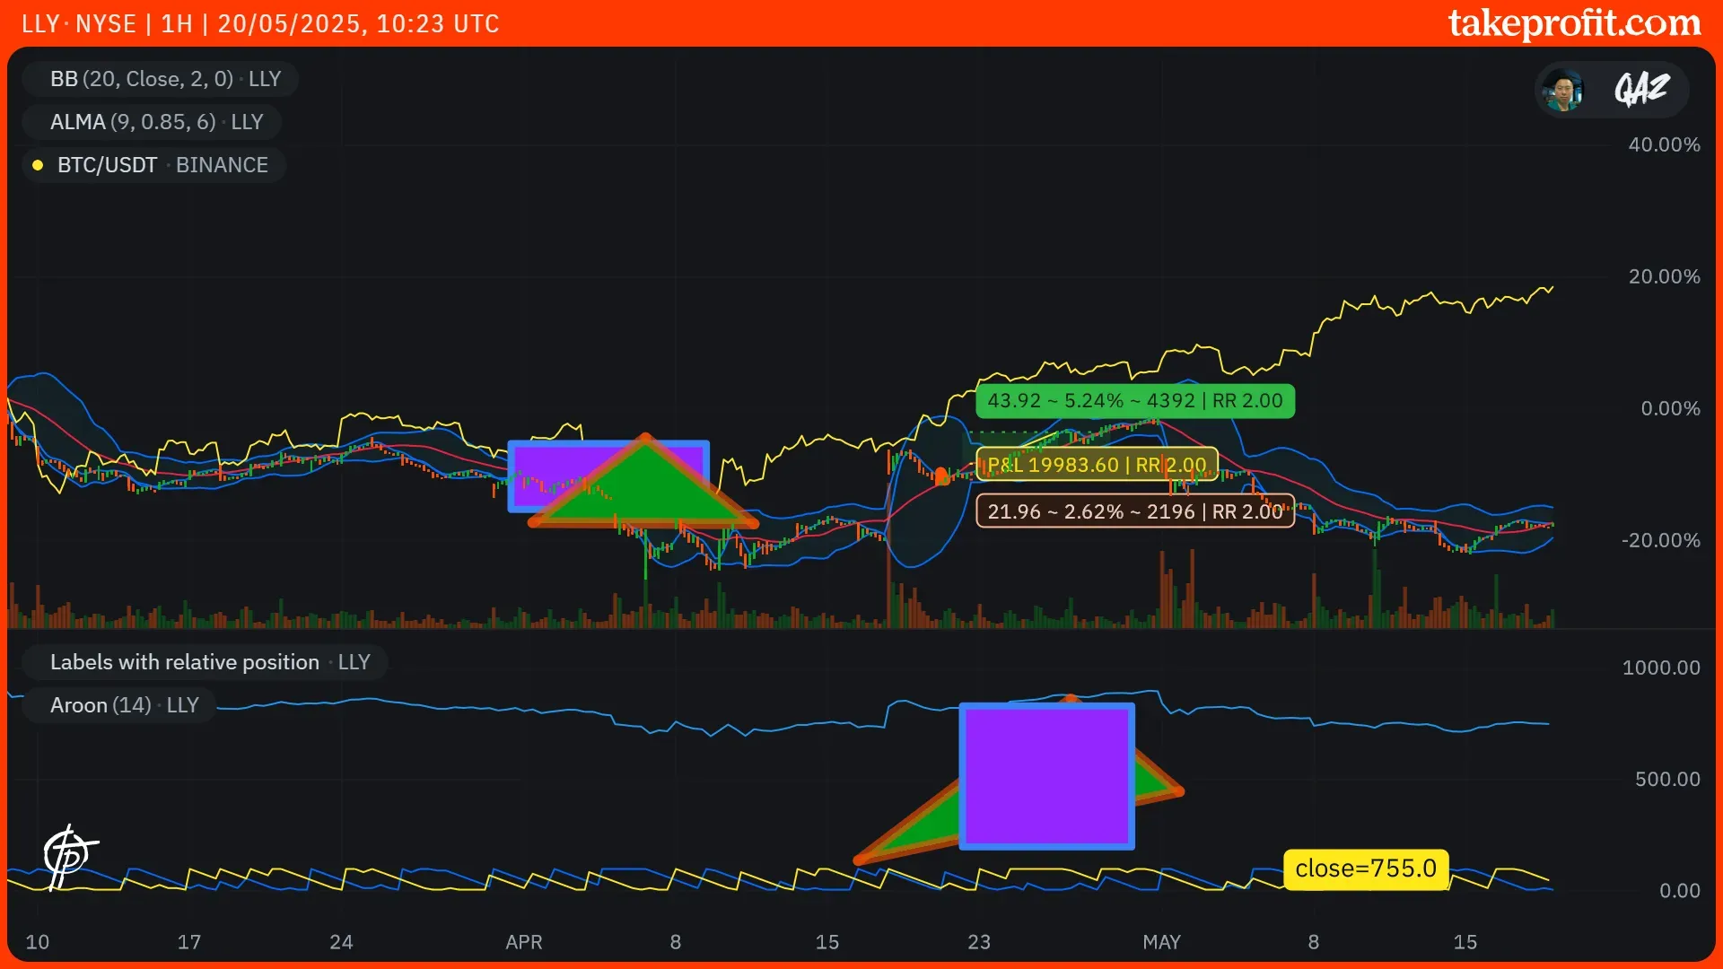Click the QAZ signature logo
The width and height of the screenshot is (1723, 969).
point(1641,90)
